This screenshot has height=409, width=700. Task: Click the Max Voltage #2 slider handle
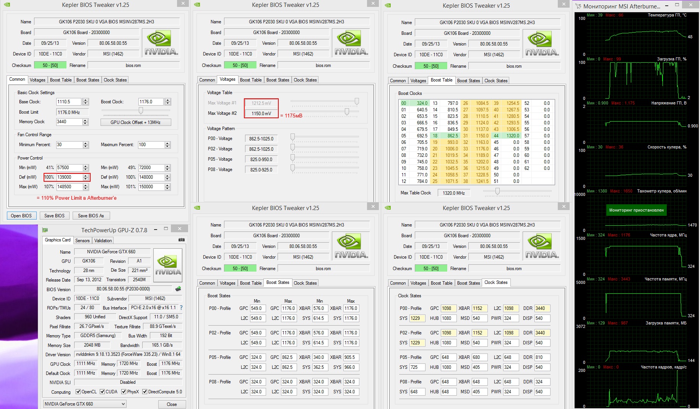[x=347, y=112]
